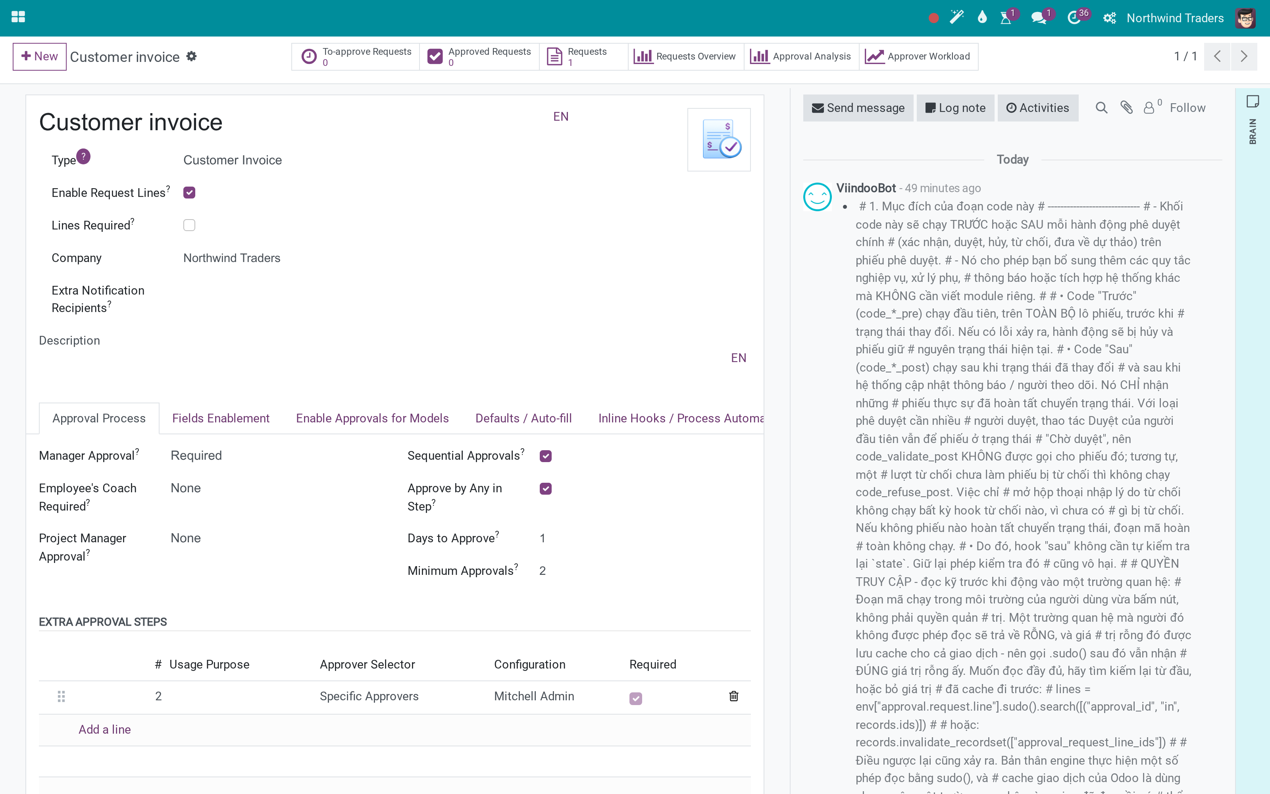Open the activities clock icon with 36
Image resolution: width=1270 pixels, height=794 pixels.
[x=1075, y=18]
